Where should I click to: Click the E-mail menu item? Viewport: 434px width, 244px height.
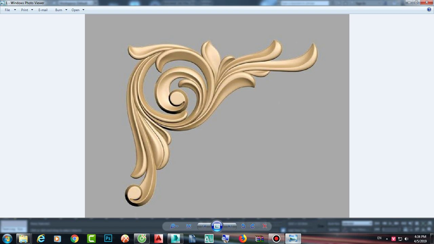[43, 10]
